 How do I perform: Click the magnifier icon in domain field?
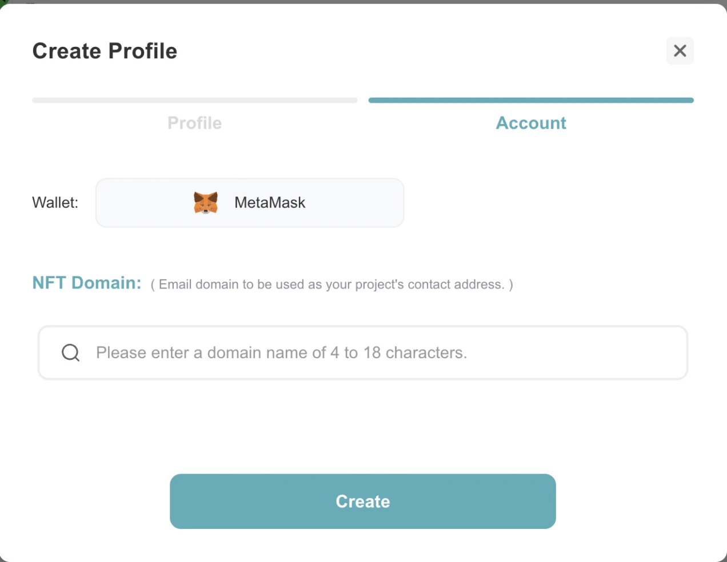pos(70,352)
